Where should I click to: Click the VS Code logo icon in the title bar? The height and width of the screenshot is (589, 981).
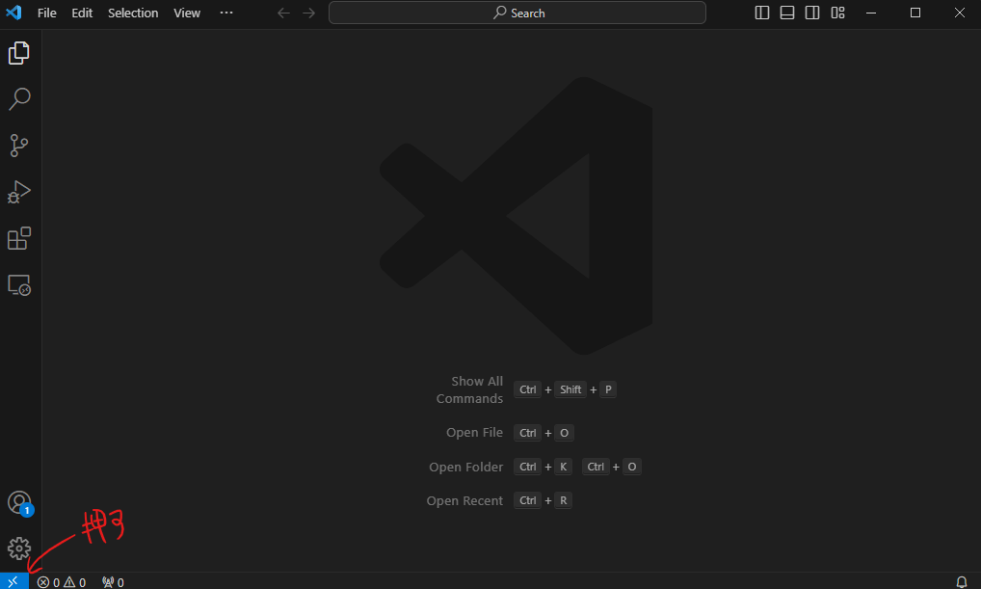coord(13,13)
